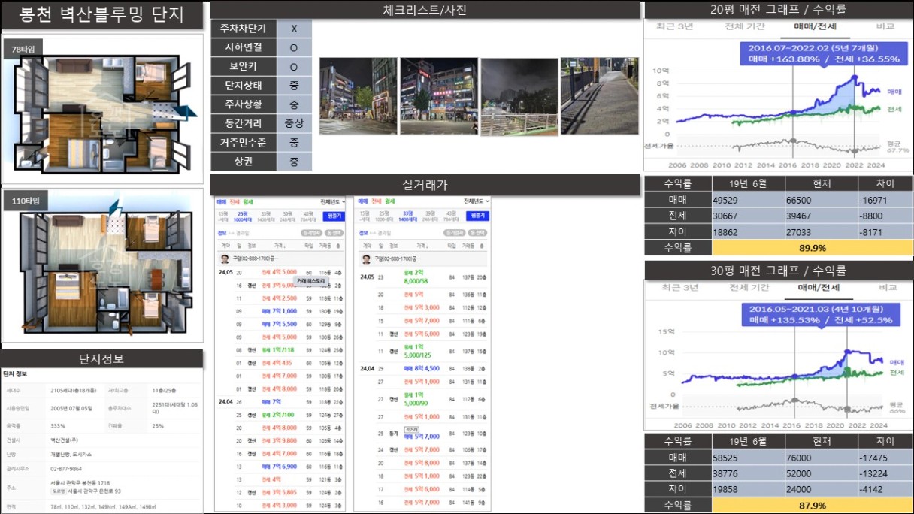Select 비교 tab on the 30평 chart
This screenshot has height=514, width=914.
(888, 288)
